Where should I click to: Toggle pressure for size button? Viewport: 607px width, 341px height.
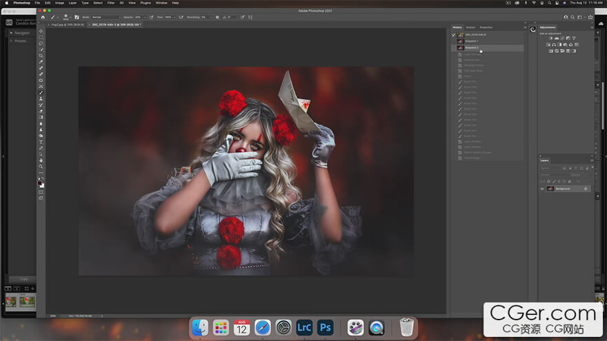pyautogui.click(x=243, y=17)
